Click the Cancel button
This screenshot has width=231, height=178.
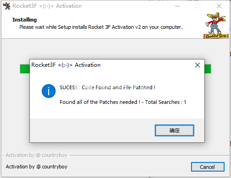(x=208, y=167)
